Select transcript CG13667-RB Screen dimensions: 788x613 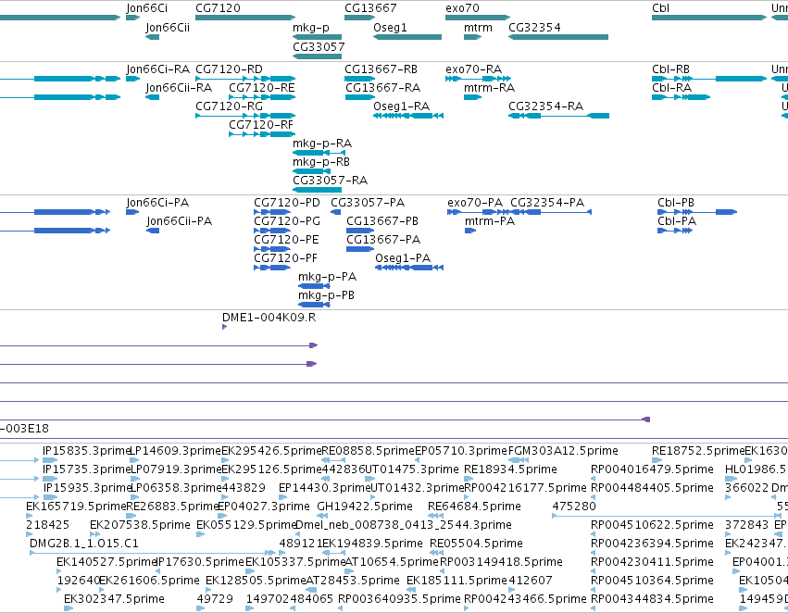coord(381,69)
